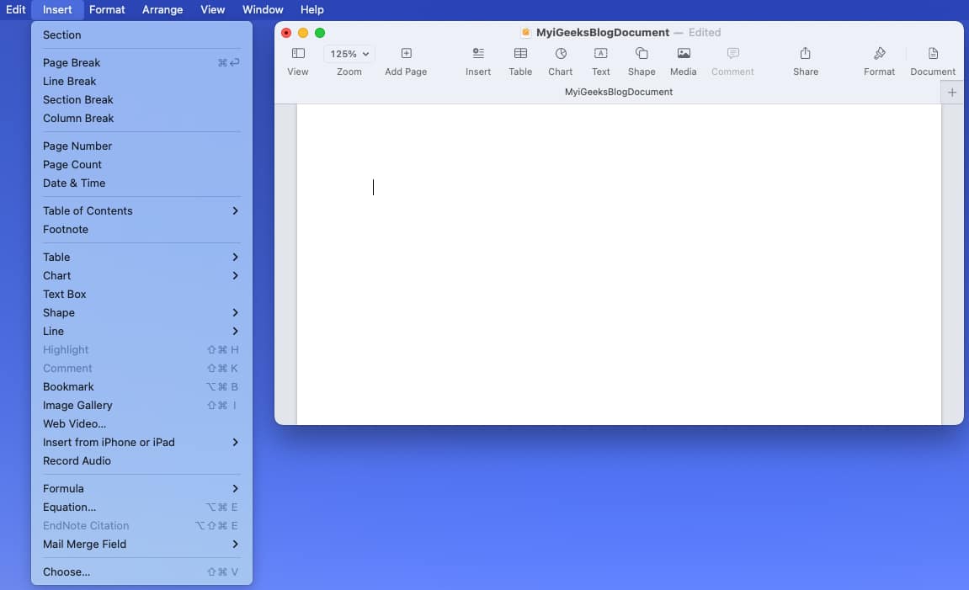Click the Edited status next to the title
The width and height of the screenshot is (969, 590).
point(705,33)
